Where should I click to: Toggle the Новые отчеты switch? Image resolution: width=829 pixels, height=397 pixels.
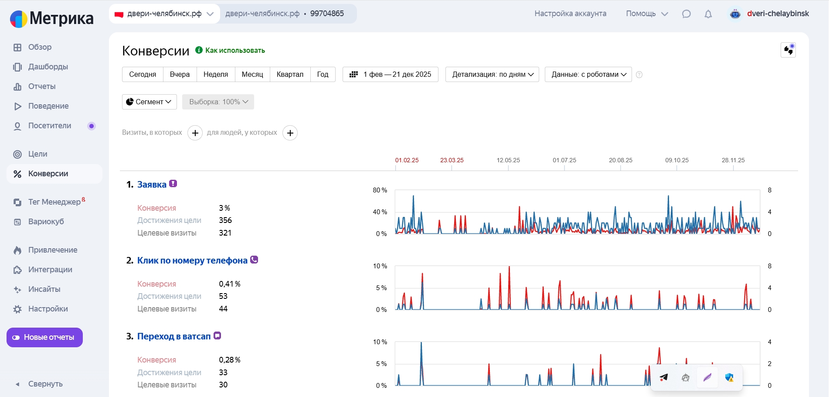(x=44, y=337)
